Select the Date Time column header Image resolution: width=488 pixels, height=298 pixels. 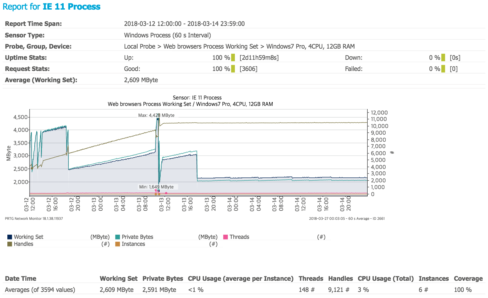[x=20, y=278]
